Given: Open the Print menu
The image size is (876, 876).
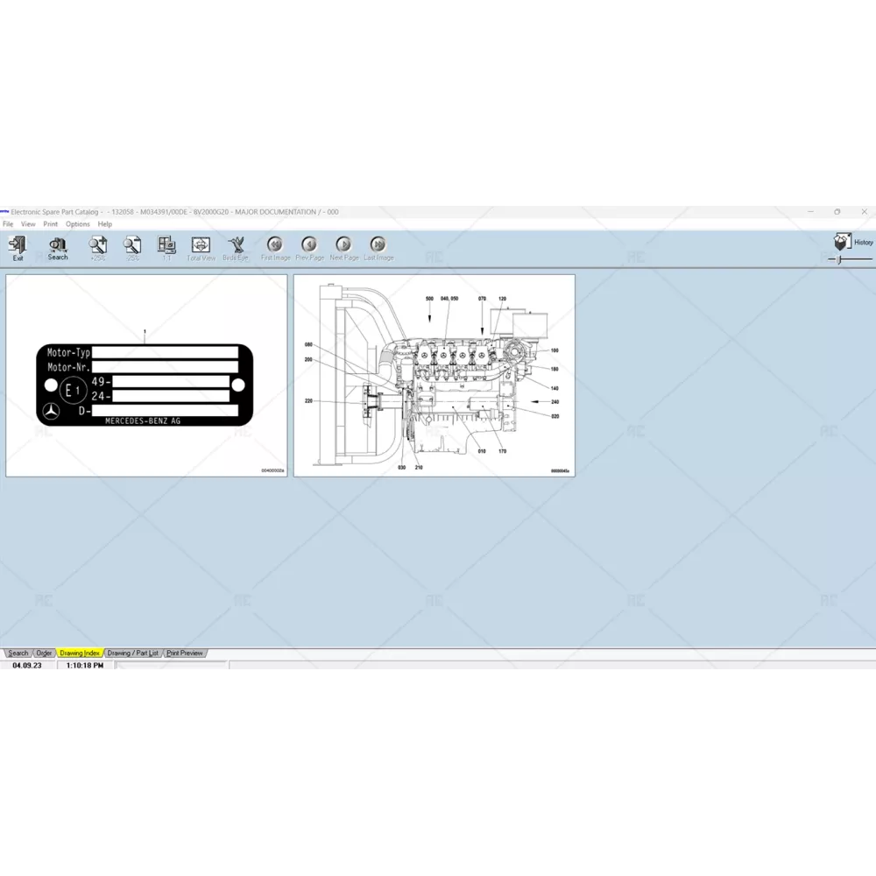Looking at the screenshot, I should [x=51, y=224].
